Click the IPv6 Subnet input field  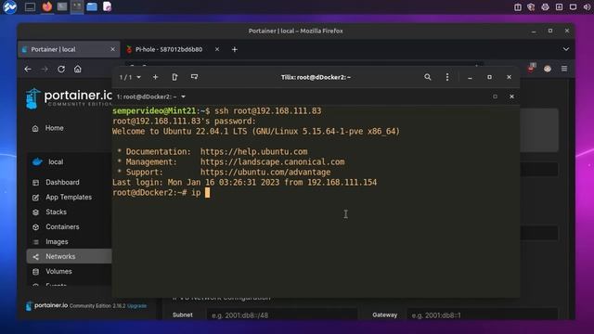281,315
